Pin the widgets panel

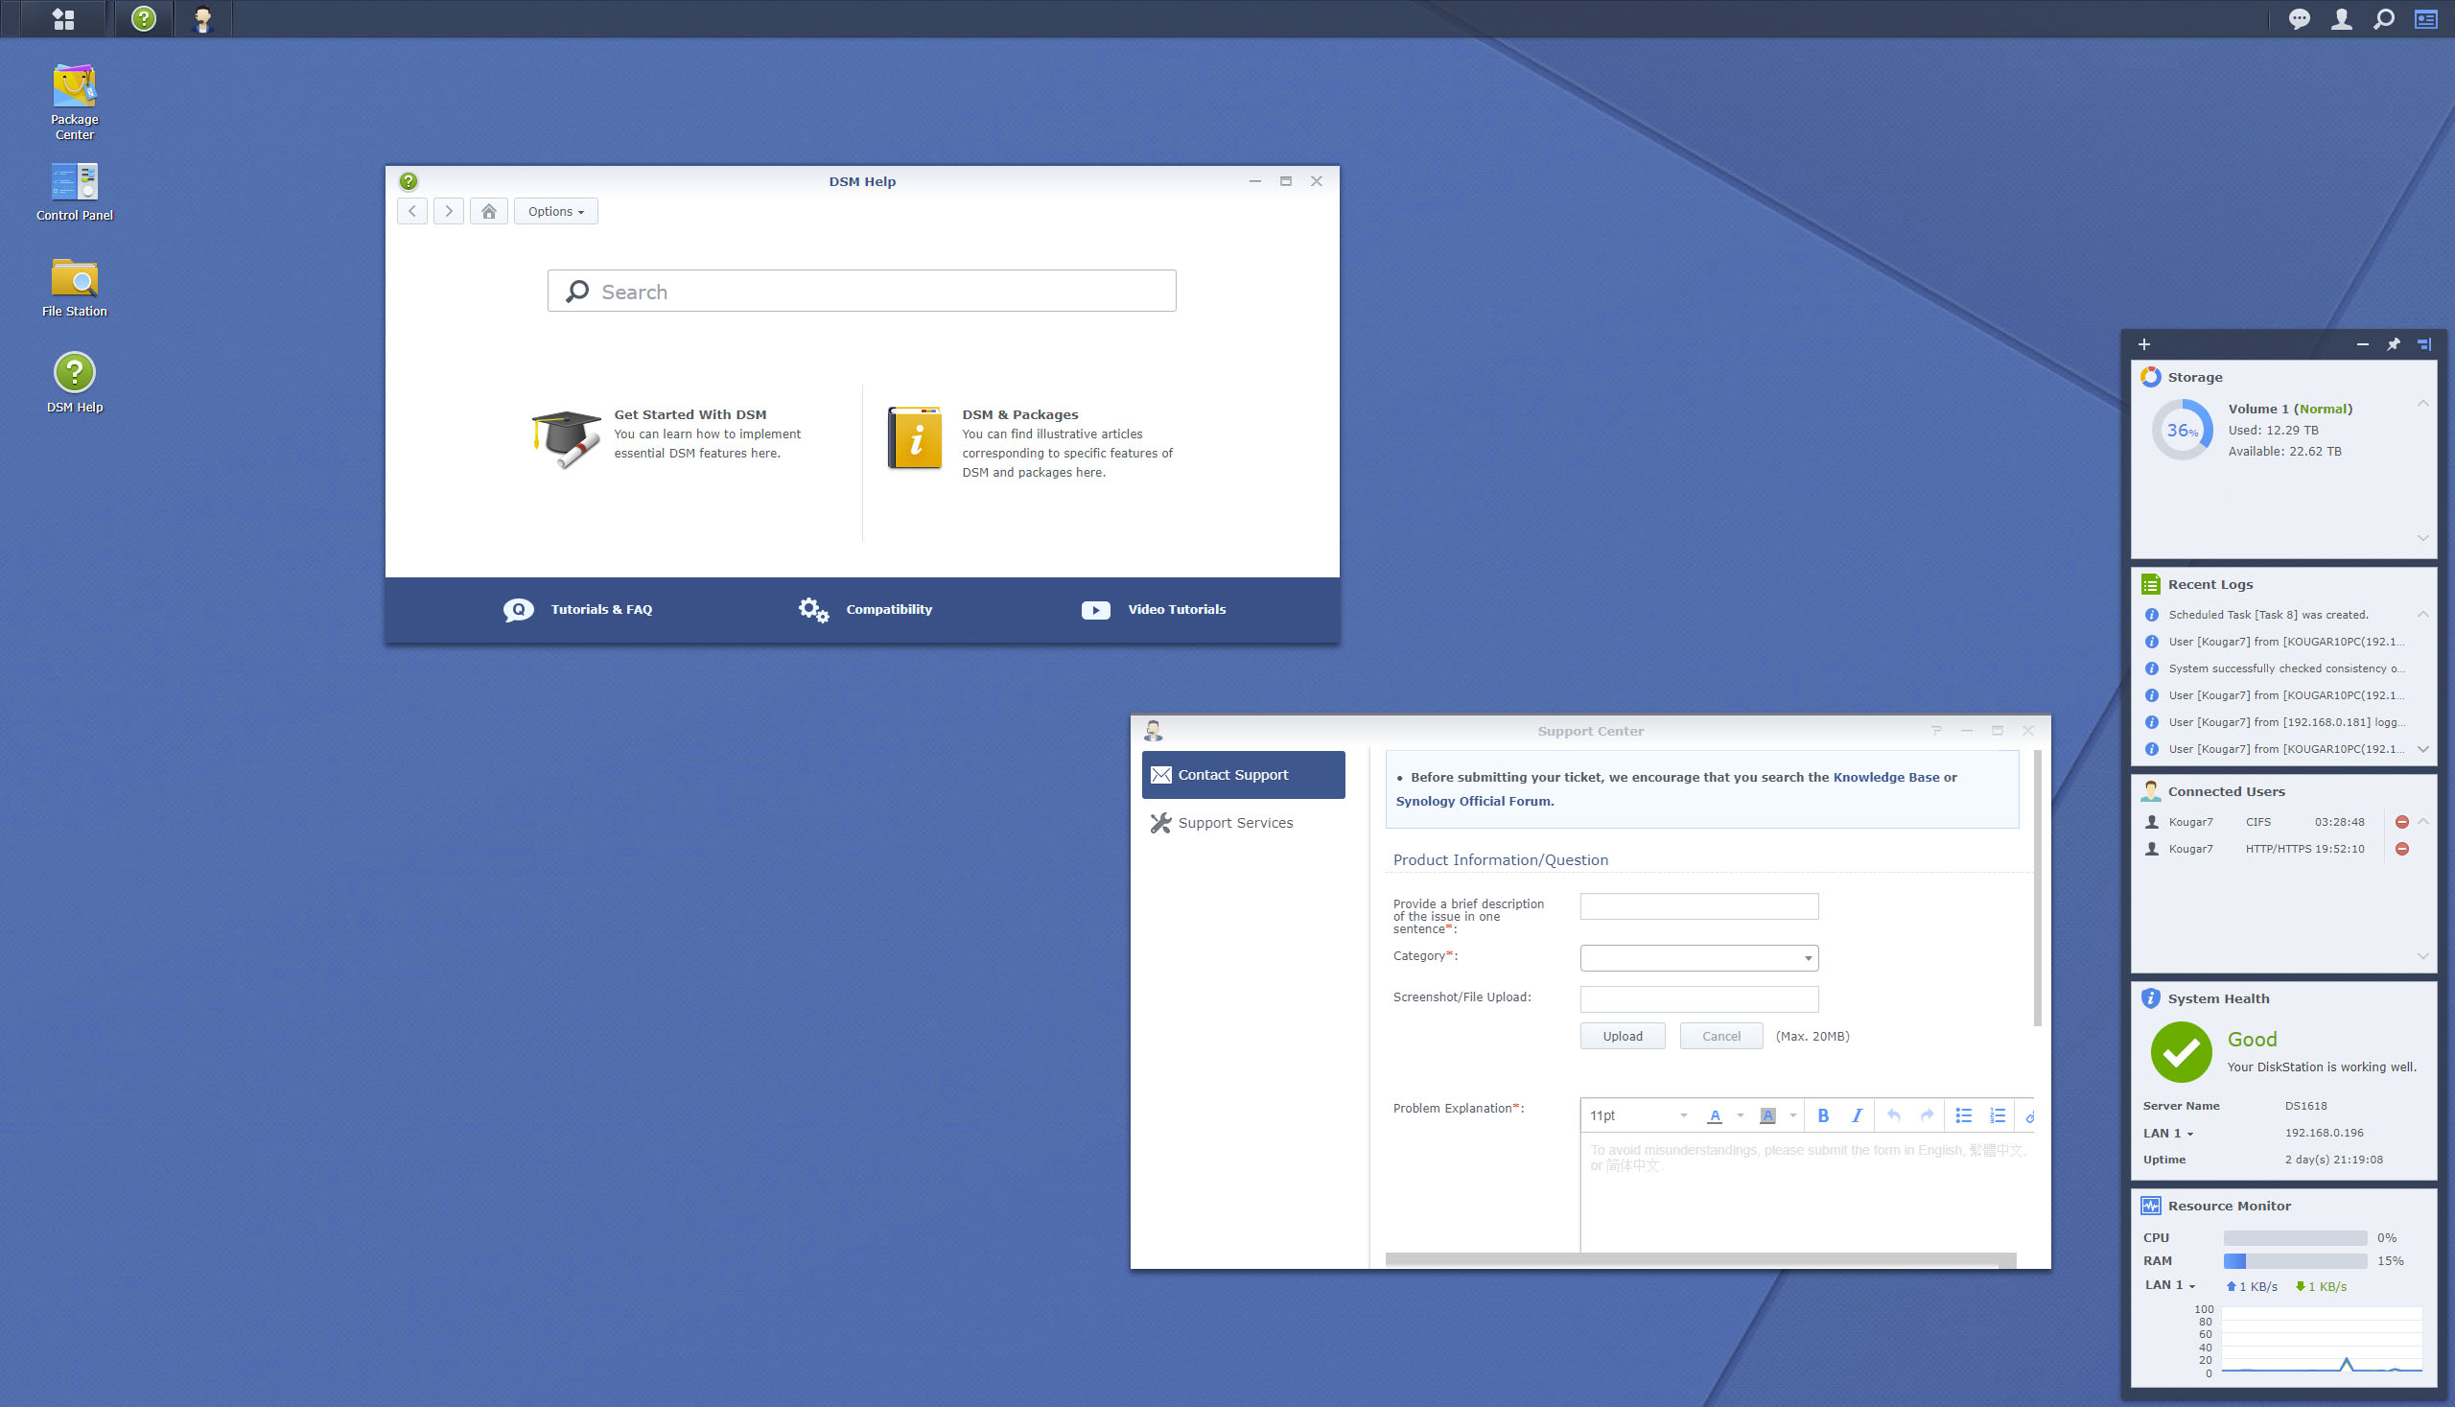pyautogui.click(x=2394, y=344)
